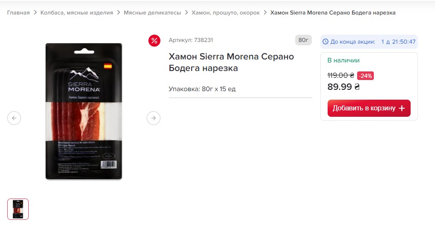
Task: Show the previous product image with left arrow
Action: [x=14, y=118]
